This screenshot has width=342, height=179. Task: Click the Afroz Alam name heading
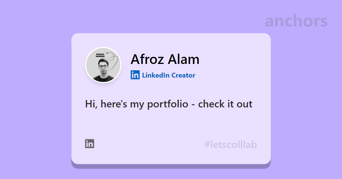(x=165, y=59)
